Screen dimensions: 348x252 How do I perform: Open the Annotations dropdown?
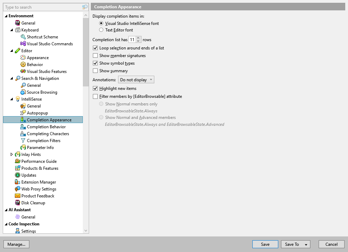click(136, 80)
